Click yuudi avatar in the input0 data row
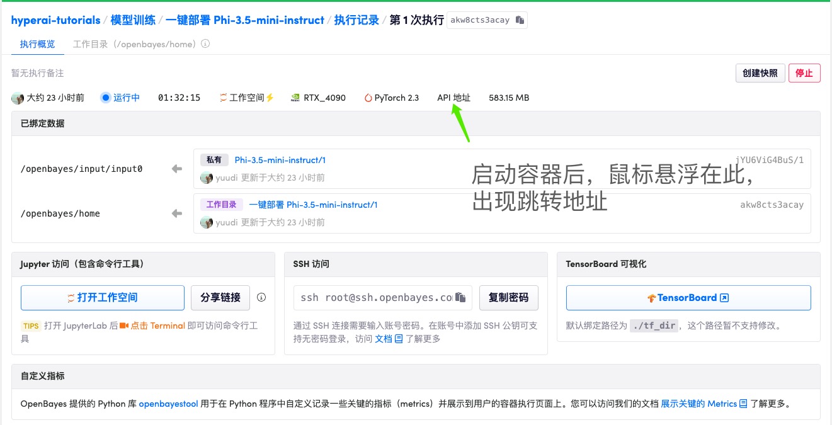Image resolution: width=832 pixels, height=425 pixels. click(x=207, y=178)
